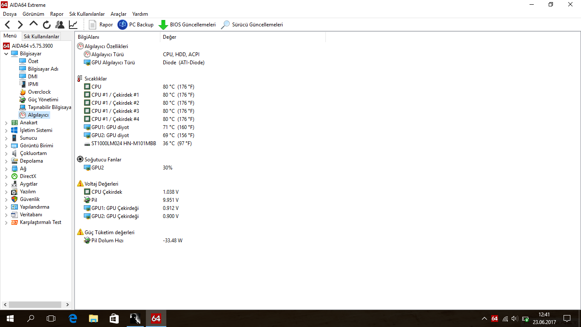The image size is (581, 327).
Task: Go forward with the right arrow toolbar icon
Action: pyautogui.click(x=20, y=25)
